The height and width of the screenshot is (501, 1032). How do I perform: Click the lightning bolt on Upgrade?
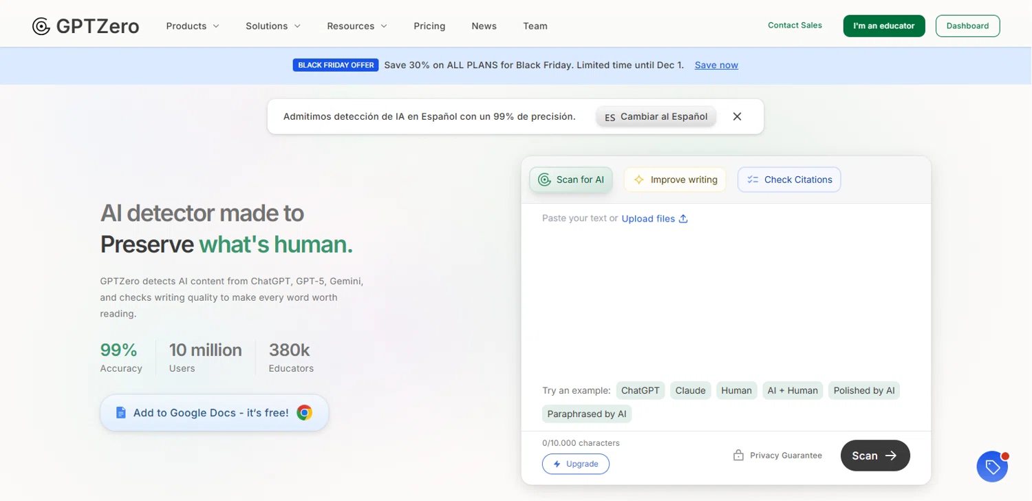coord(557,464)
